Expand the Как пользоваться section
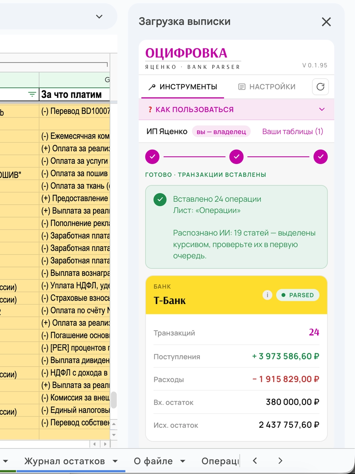Image resolution: width=355 pixels, height=474 pixels. click(236, 109)
